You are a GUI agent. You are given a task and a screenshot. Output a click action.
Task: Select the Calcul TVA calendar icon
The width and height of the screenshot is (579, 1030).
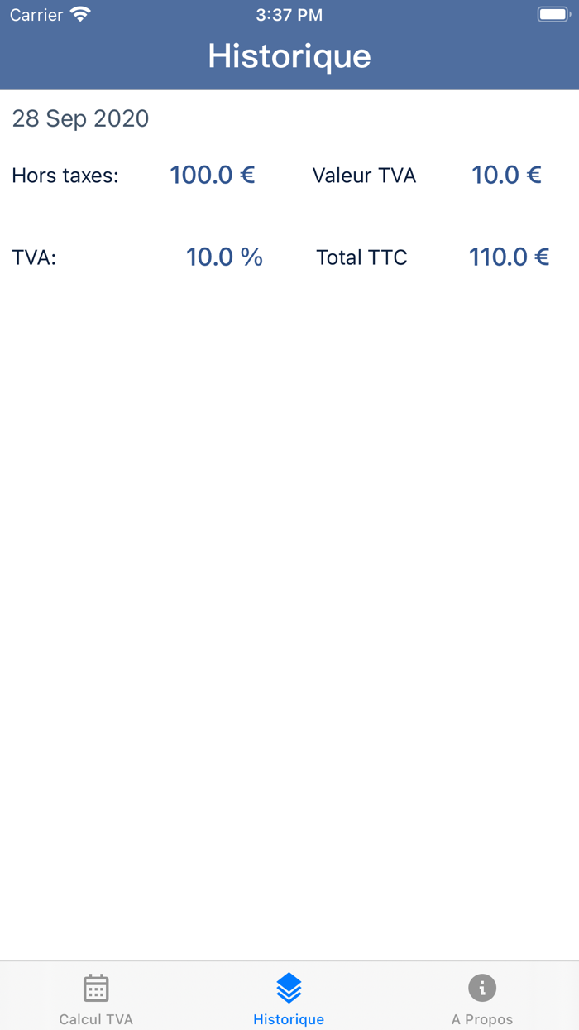(96, 987)
